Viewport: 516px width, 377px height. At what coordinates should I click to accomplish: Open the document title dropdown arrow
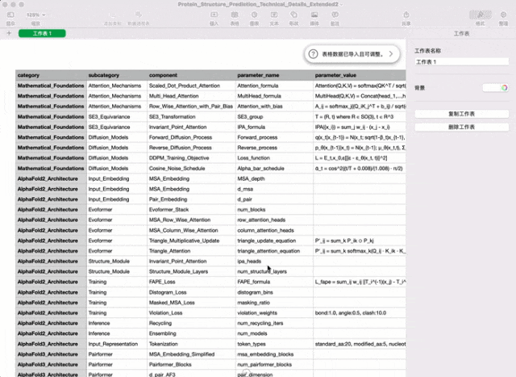[341, 5]
